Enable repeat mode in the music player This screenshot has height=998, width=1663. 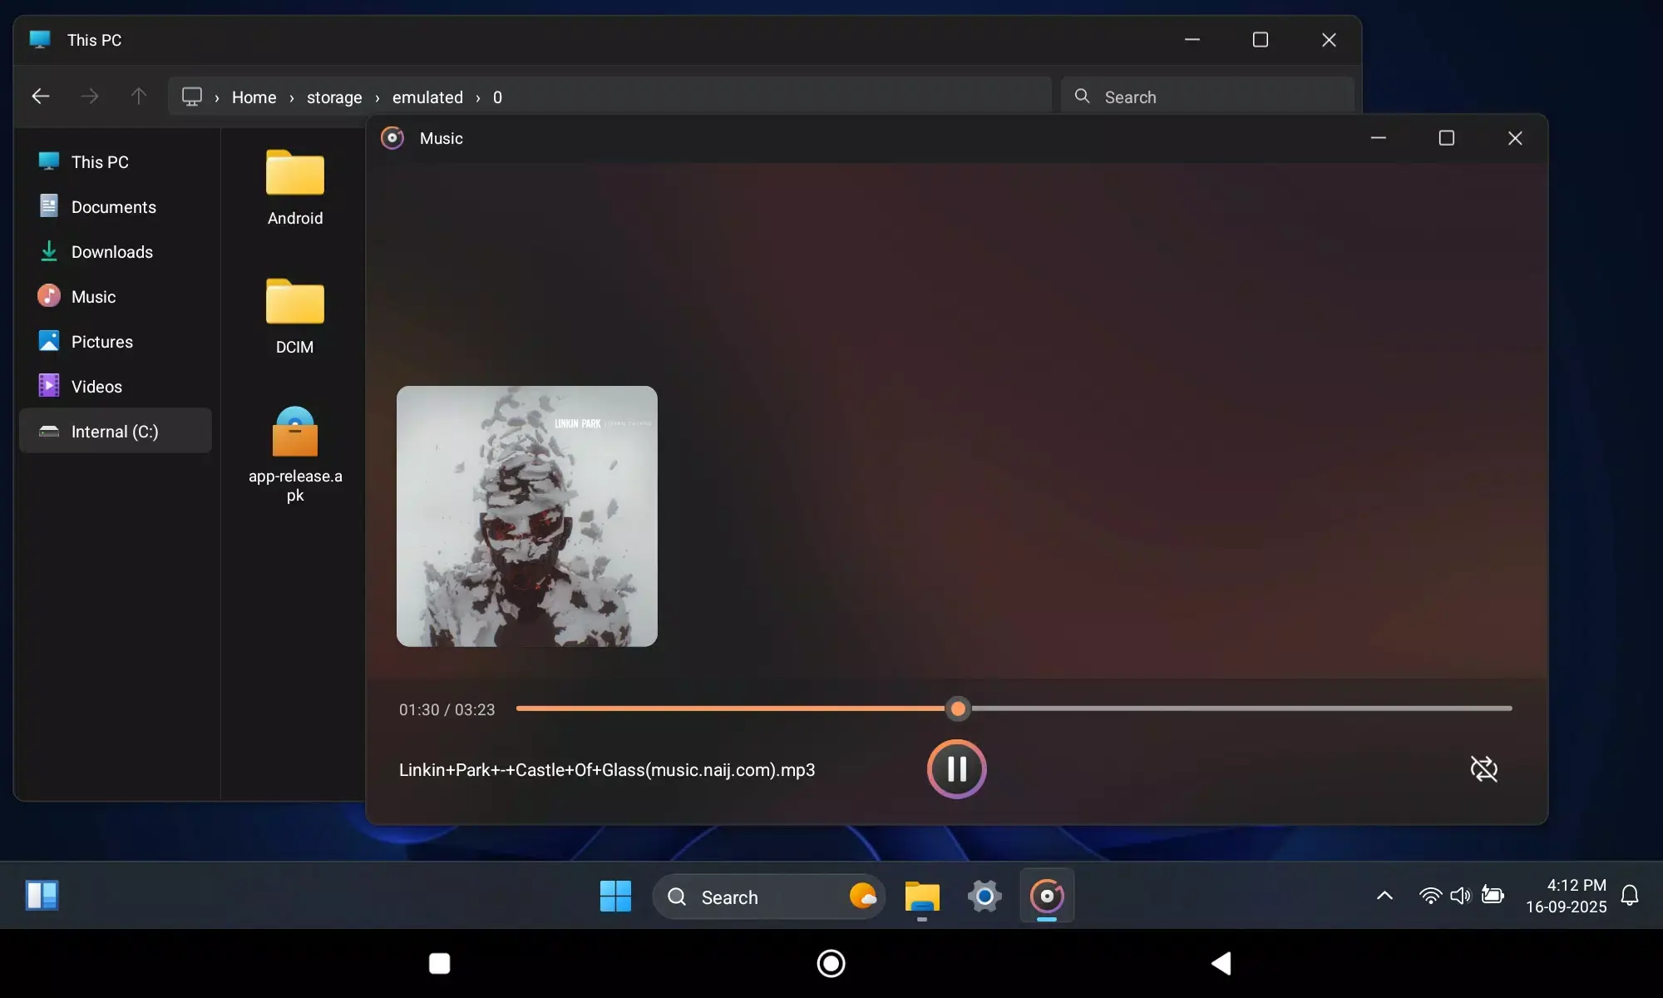tap(1484, 768)
